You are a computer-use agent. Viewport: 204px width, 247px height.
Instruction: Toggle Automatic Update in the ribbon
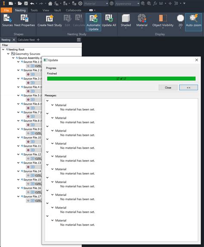[93, 22]
